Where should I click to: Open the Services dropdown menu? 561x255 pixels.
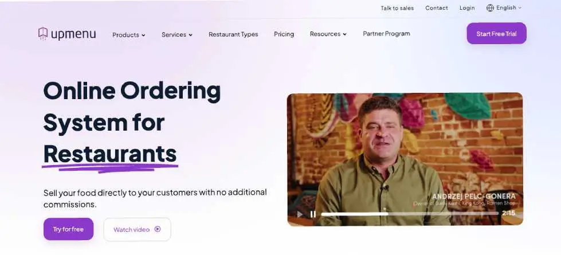[x=177, y=34]
